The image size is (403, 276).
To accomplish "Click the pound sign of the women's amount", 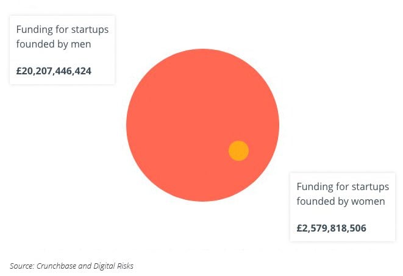I will pyautogui.click(x=300, y=228).
